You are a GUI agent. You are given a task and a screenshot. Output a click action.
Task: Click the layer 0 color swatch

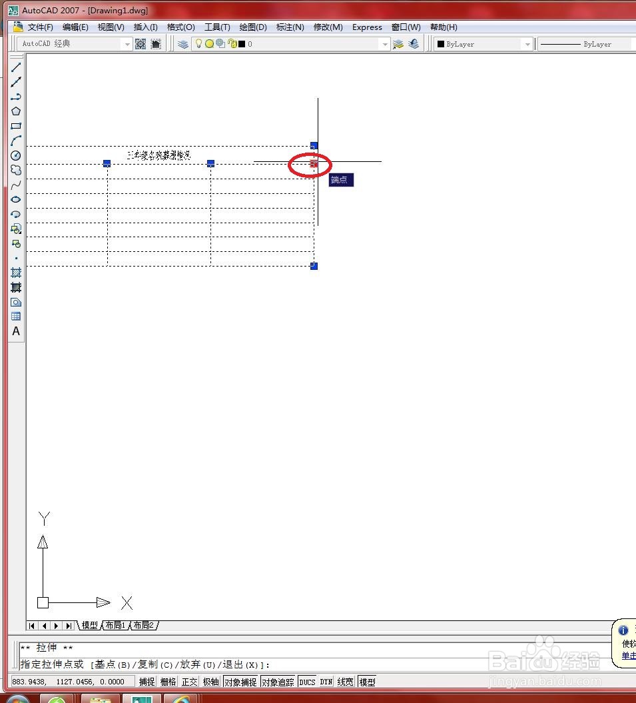(242, 44)
